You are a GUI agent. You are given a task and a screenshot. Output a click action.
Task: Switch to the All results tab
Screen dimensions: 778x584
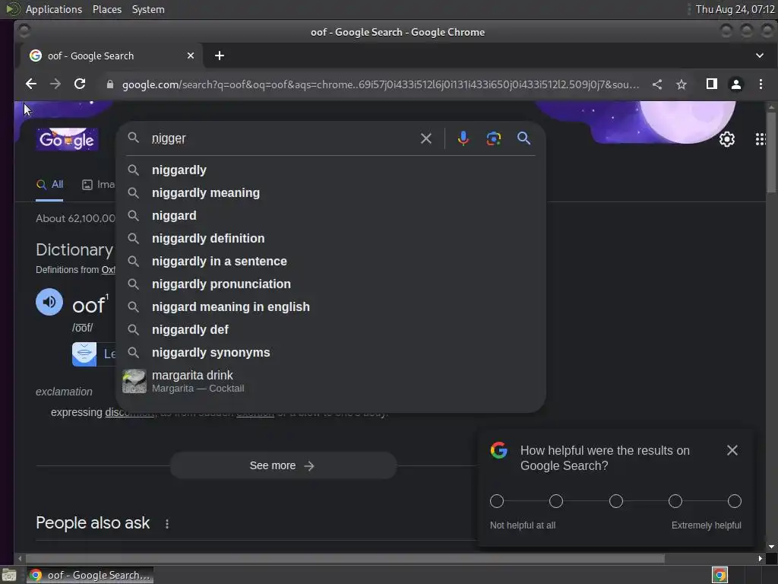click(49, 185)
